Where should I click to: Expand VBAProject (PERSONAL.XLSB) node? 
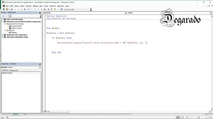[x=2, y=37]
